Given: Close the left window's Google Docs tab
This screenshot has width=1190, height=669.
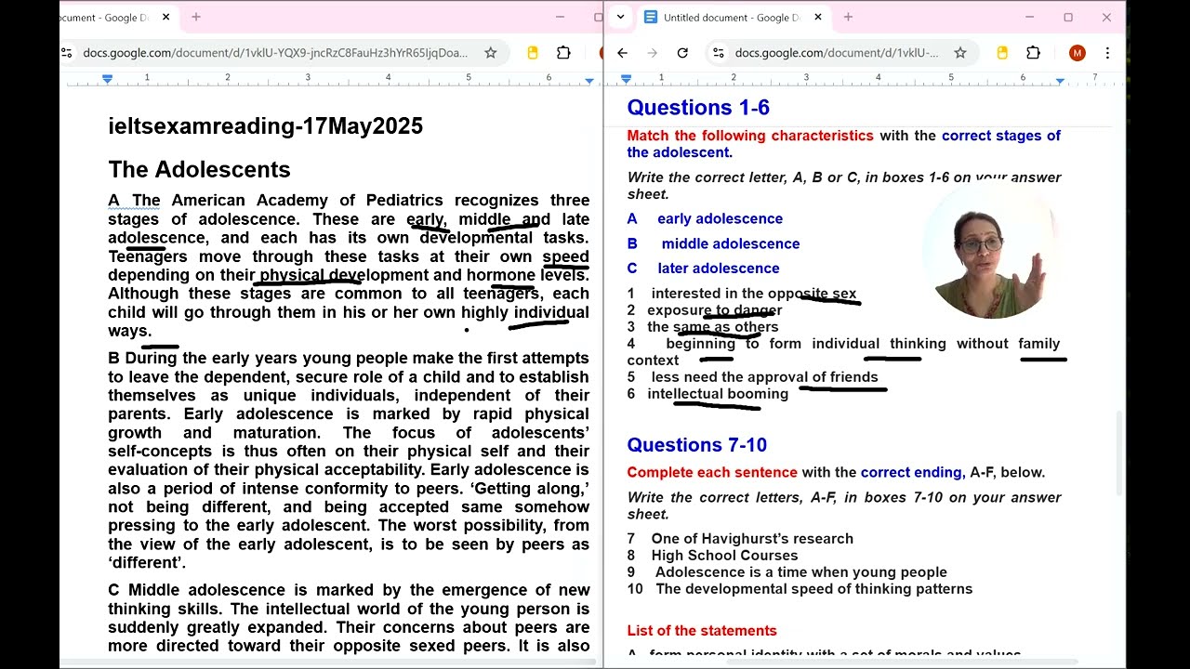Looking at the screenshot, I should pos(166,17).
